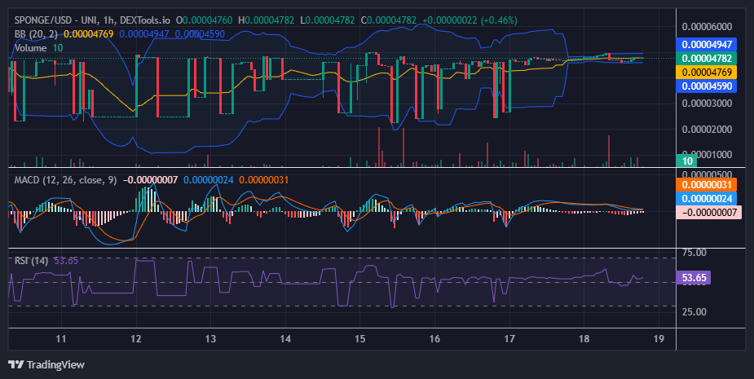Screen dimensions: 754x379
Task: Click the close price C0.00004782
Action: tap(389, 20)
